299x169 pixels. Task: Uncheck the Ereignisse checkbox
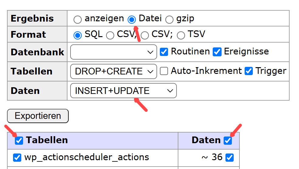pyautogui.click(x=217, y=52)
